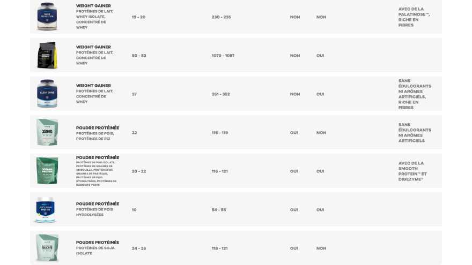472x265 pixels.
Task: Click the black and yellow weight gainer bag image
Action: click(x=47, y=55)
